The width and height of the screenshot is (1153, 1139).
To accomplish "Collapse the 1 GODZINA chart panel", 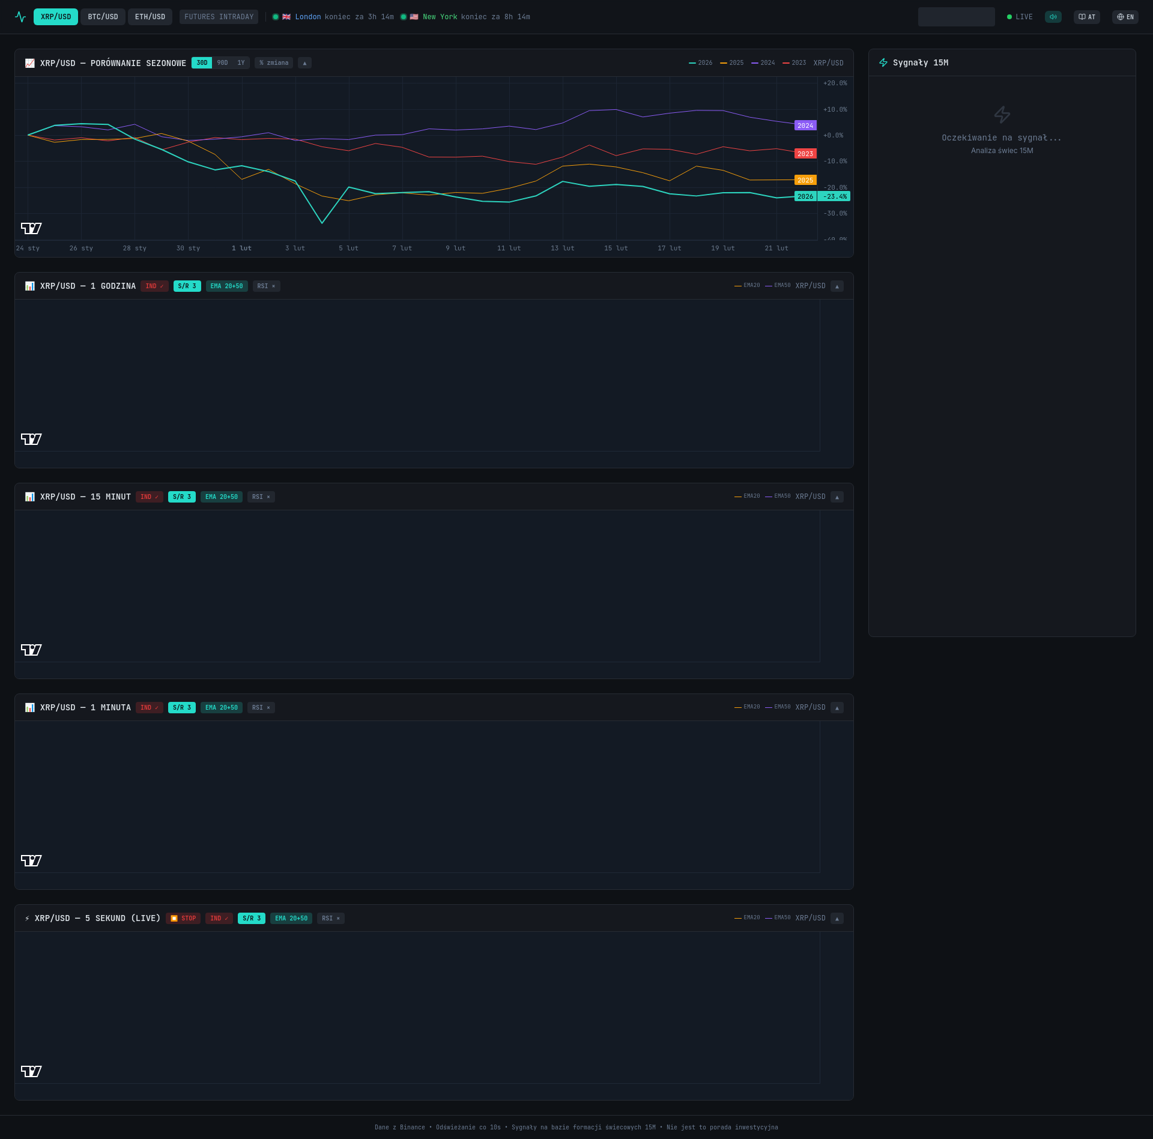I will pyautogui.click(x=837, y=286).
